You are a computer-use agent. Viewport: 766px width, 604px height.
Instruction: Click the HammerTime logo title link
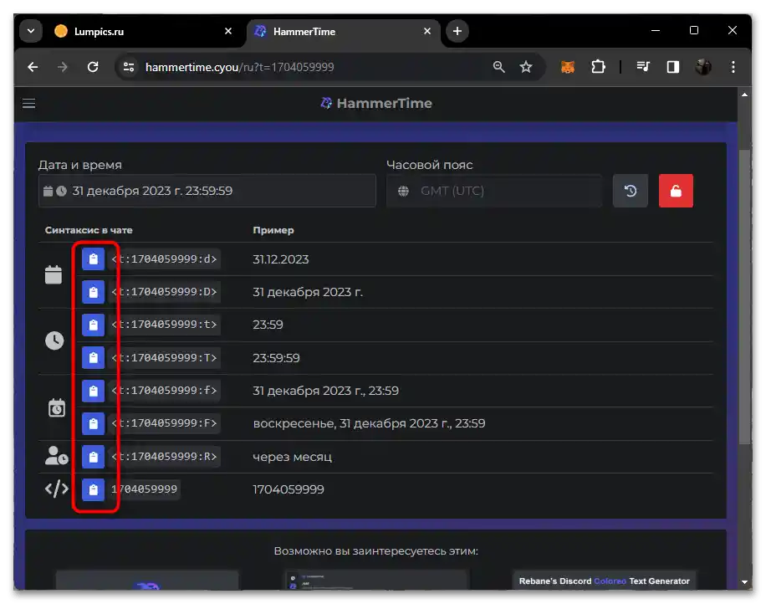375,104
